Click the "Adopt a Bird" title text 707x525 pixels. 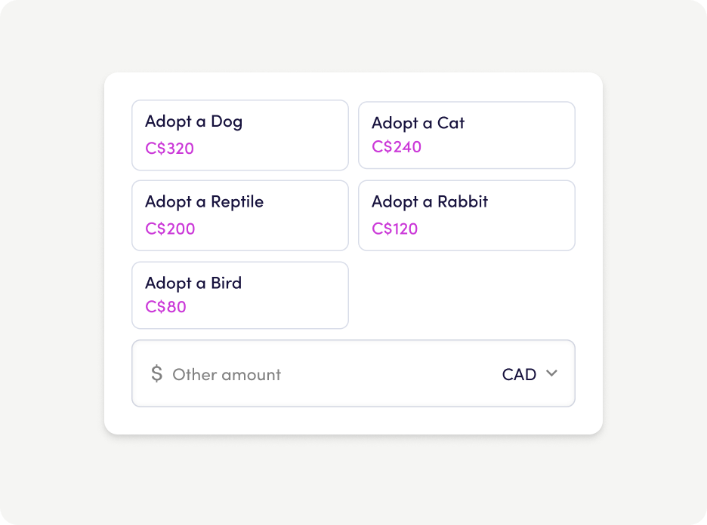pyautogui.click(x=193, y=284)
